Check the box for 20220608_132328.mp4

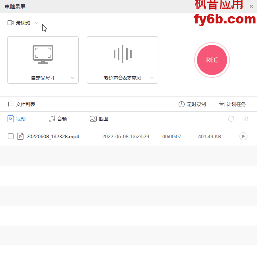(x=11, y=136)
